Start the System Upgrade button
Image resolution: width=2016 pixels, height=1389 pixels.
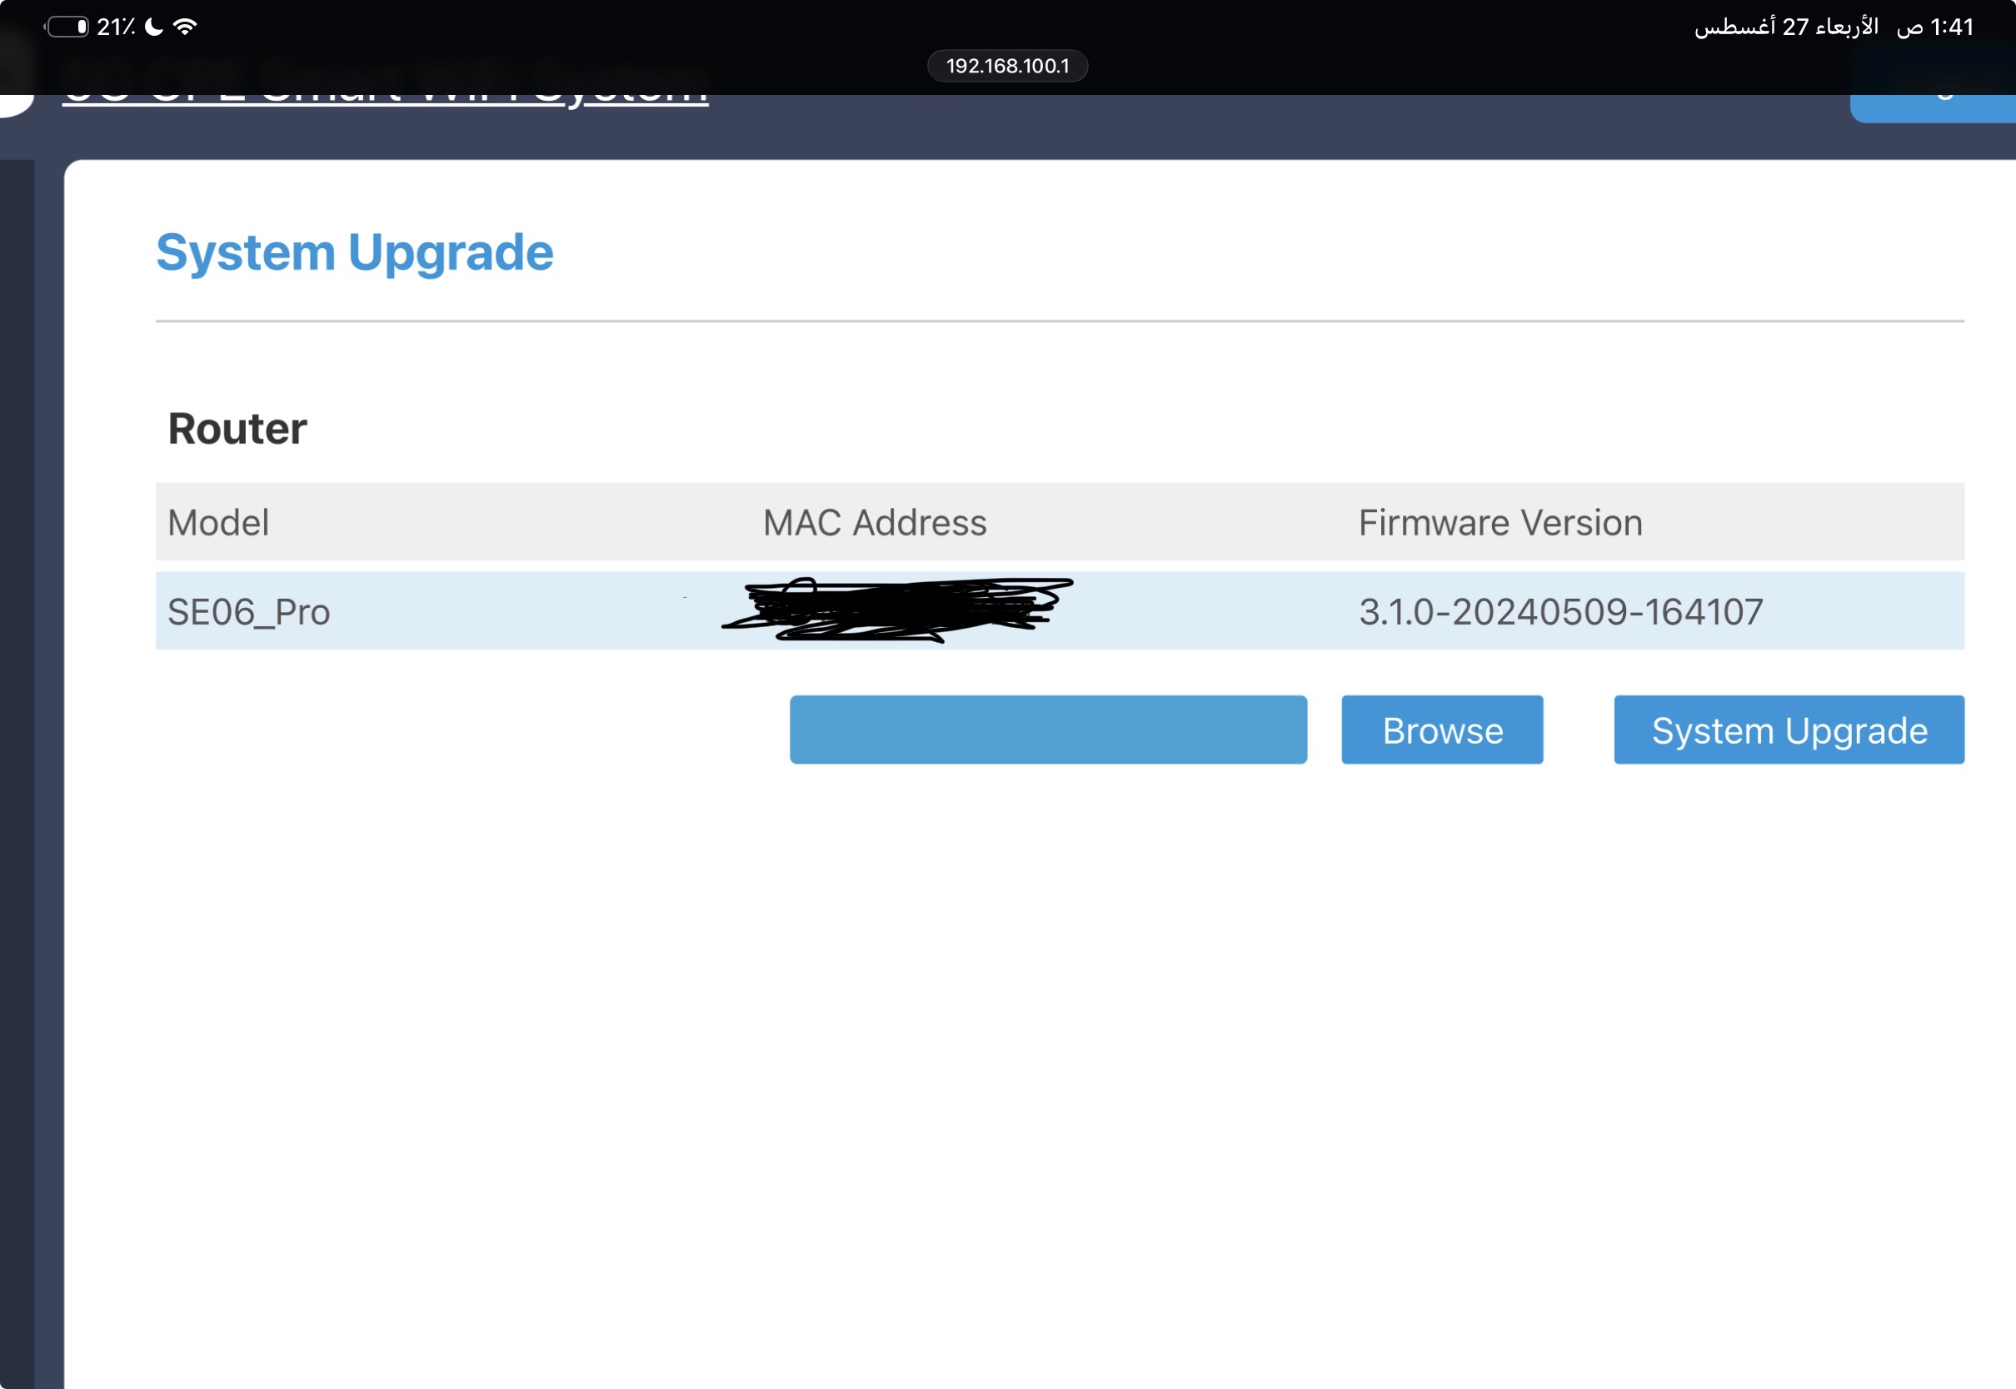click(x=1789, y=730)
